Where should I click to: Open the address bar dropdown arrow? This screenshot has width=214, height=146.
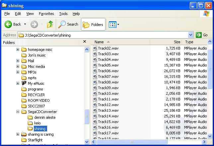point(190,35)
